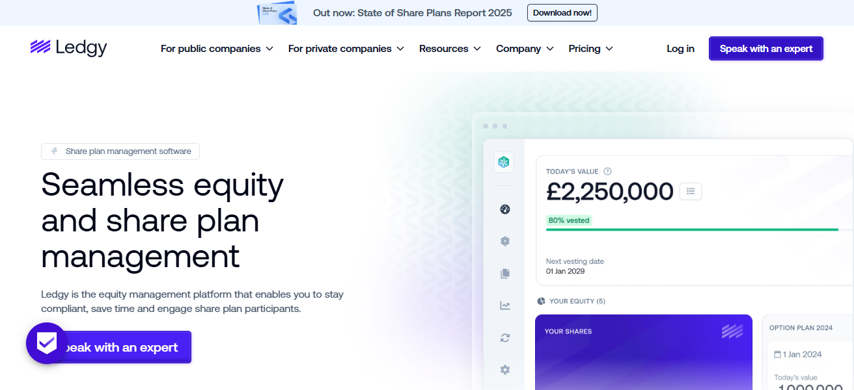Open the Pricing navigation menu
854x390 pixels.
pyautogui.click(x=590, y=49)
